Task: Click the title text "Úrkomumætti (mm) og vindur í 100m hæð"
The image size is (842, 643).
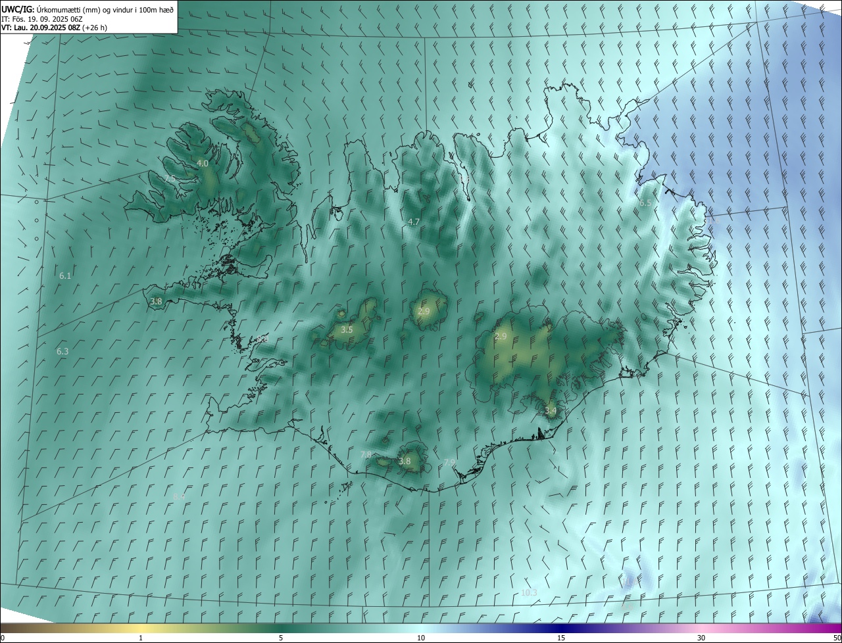Action: (x=104, y=9)
